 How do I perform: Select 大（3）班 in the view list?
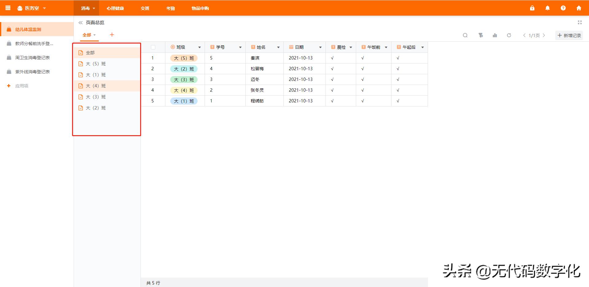[x=96, y=97]
